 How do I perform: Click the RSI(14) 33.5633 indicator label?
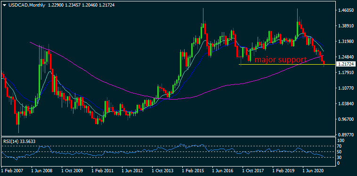(19, 141)
